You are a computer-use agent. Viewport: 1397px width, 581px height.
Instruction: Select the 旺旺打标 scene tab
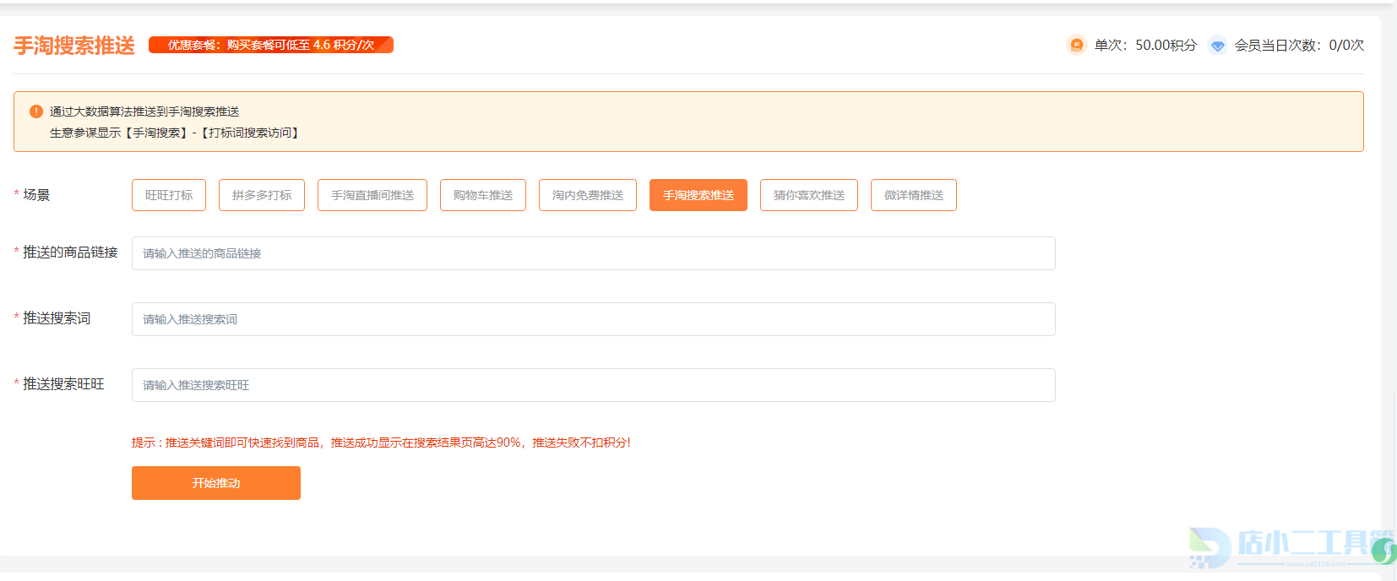[x=169, y=195]
